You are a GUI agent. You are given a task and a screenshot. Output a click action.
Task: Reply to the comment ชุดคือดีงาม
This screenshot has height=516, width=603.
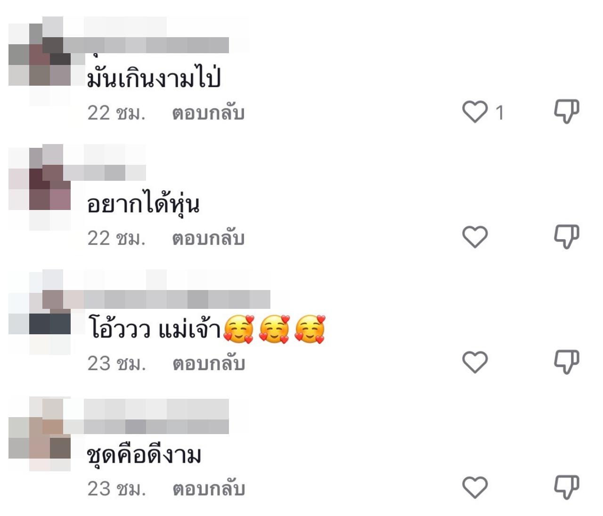(209, 489)
